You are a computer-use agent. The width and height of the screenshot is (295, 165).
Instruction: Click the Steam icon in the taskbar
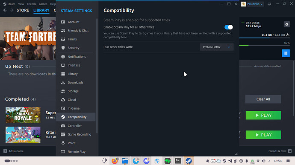coord(189,161)
